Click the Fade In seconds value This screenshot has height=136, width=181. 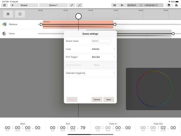pyautogui.click(x=118, y=128)
